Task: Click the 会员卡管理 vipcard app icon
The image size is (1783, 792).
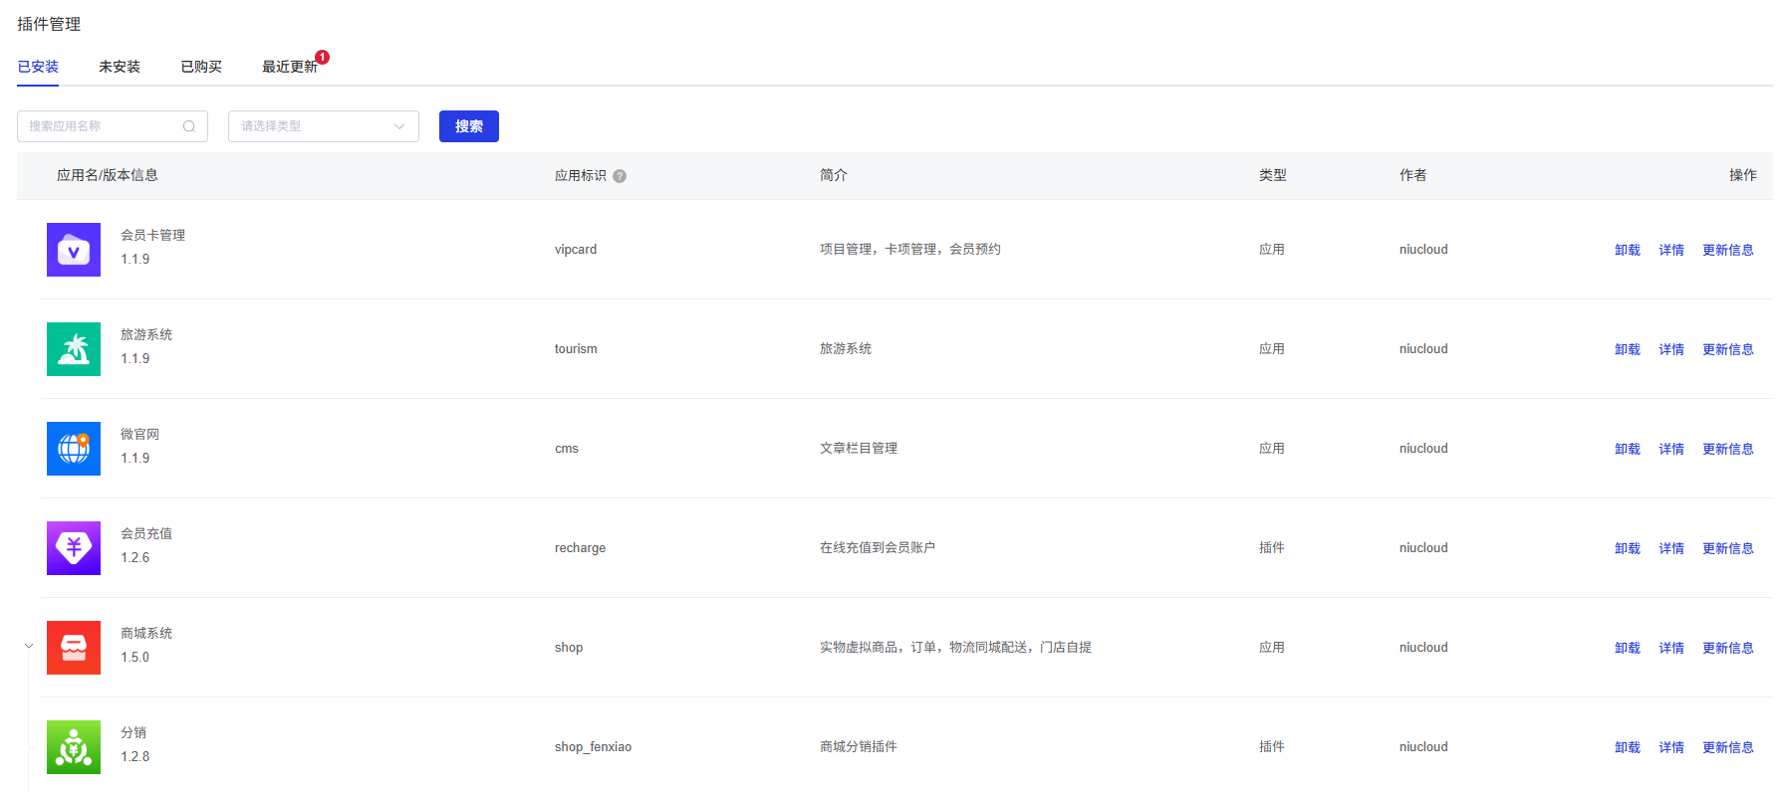Action: (x=74, y=250)
